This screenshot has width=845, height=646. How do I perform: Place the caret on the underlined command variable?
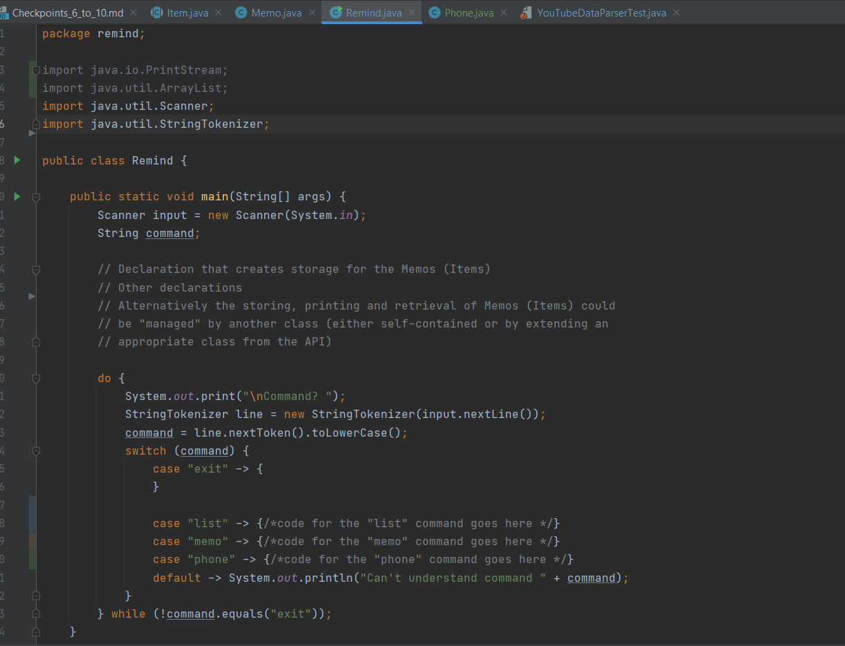click(170, 233)
